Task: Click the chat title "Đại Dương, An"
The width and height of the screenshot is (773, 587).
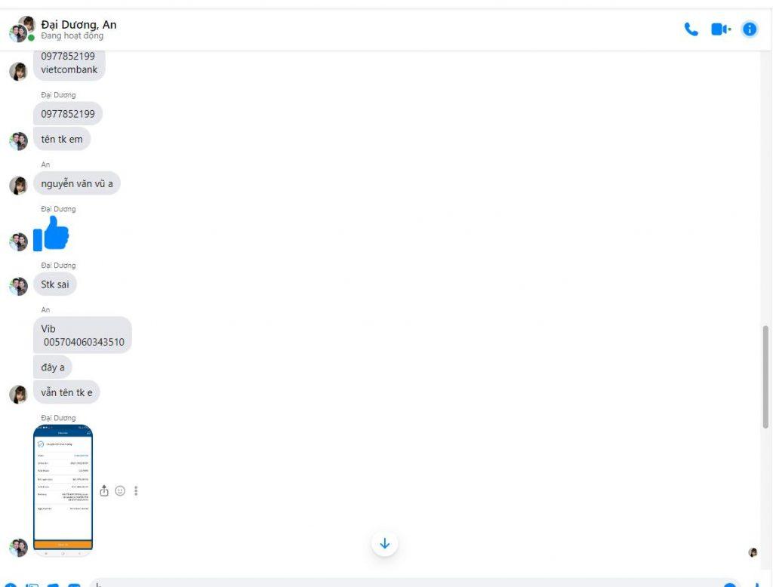Action: coord(79,25)
